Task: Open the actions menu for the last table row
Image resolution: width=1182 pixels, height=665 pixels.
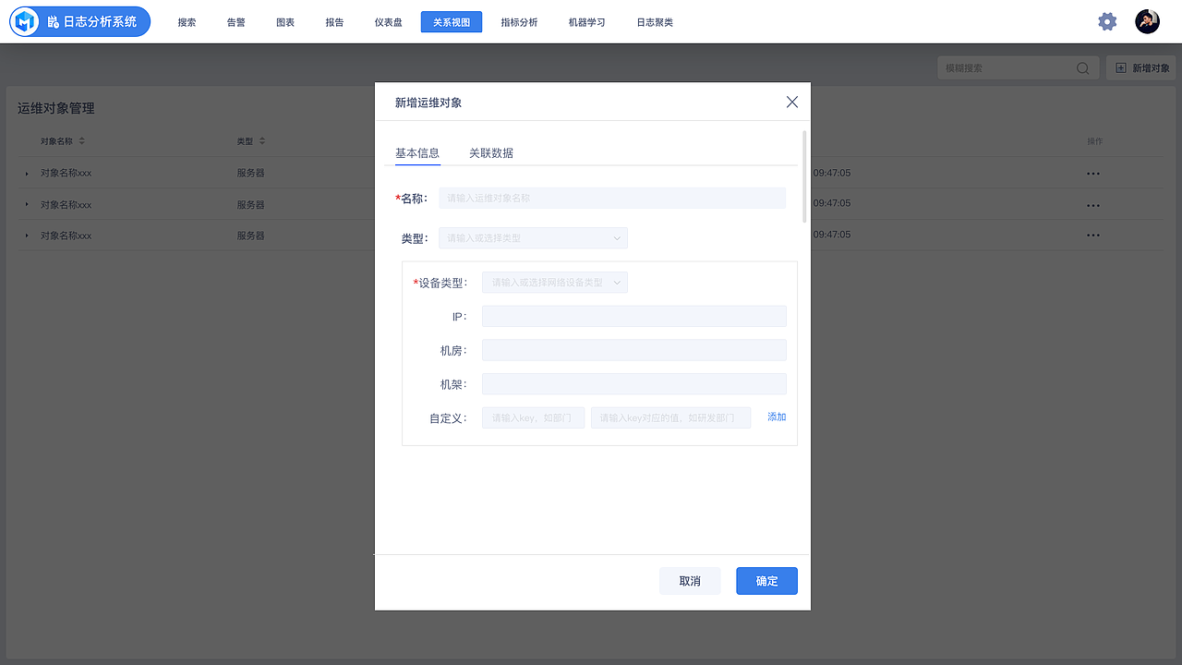Action: (1093, 235)
